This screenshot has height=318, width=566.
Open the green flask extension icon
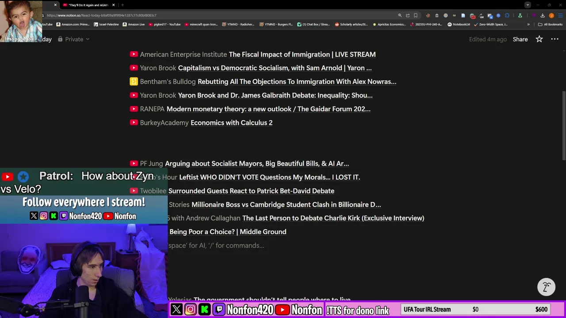coord(520,15)
